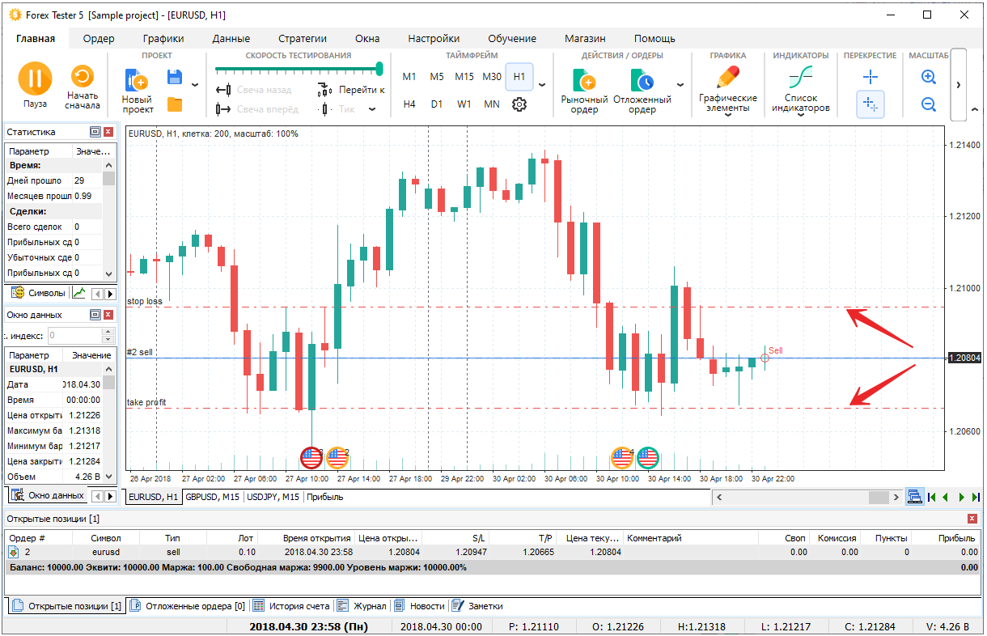Click the blue Save project floppy icon
987x636 pixels.
click(x=174, y=77)
